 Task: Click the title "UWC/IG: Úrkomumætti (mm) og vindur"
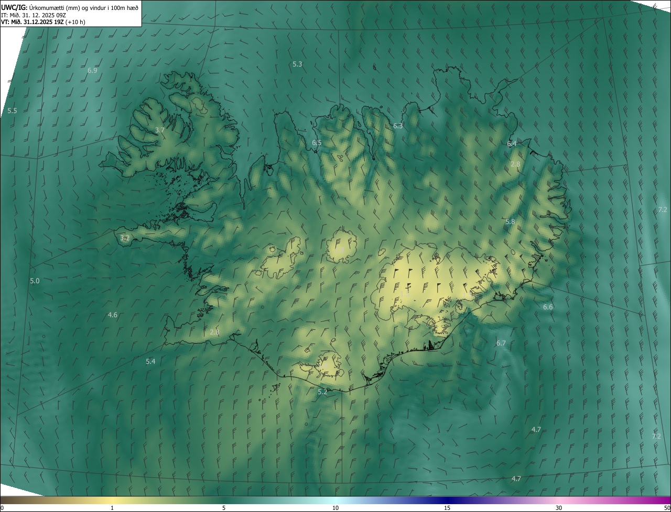pos(70,7)
